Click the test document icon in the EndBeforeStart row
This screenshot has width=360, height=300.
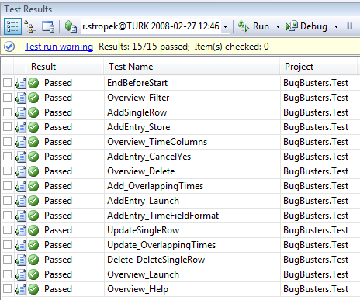[x=21, y=83]
